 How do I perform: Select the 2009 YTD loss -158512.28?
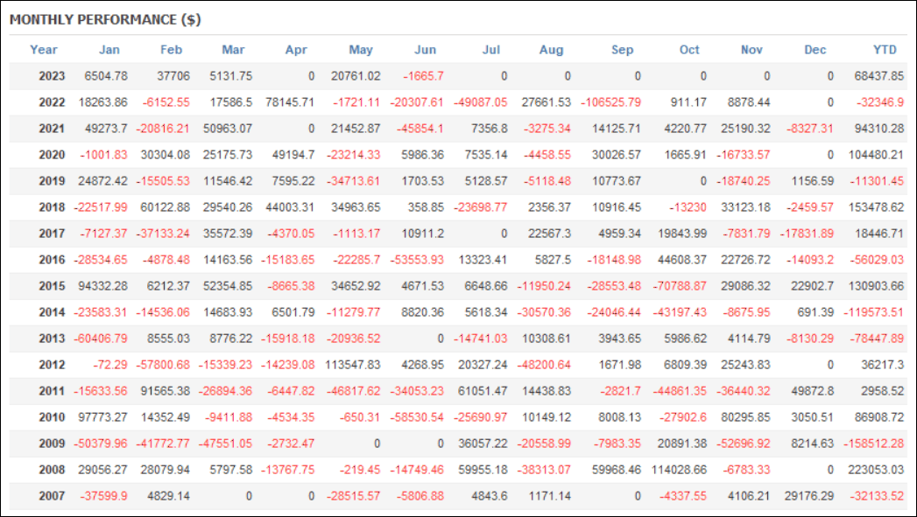tap(874, 444)
